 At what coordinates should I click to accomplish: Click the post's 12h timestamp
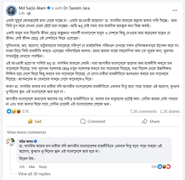(x=21, y=13)
